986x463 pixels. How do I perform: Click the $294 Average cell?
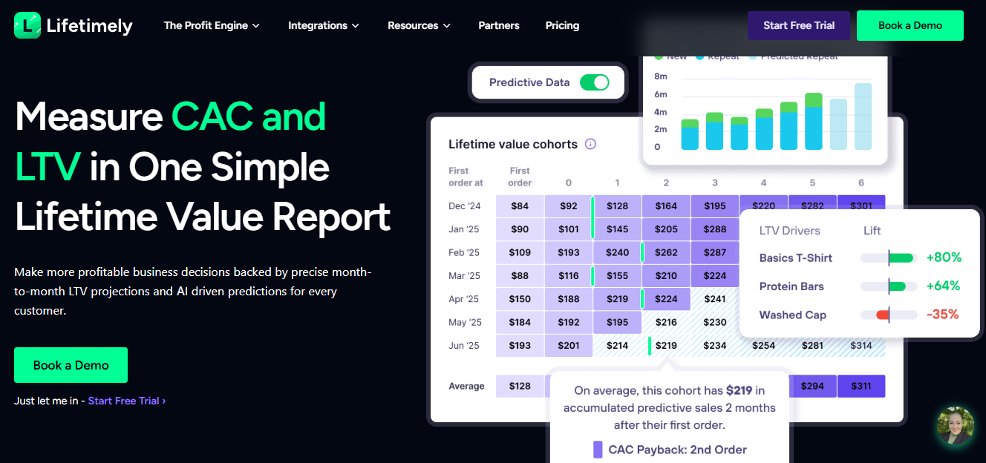point(812,386)
